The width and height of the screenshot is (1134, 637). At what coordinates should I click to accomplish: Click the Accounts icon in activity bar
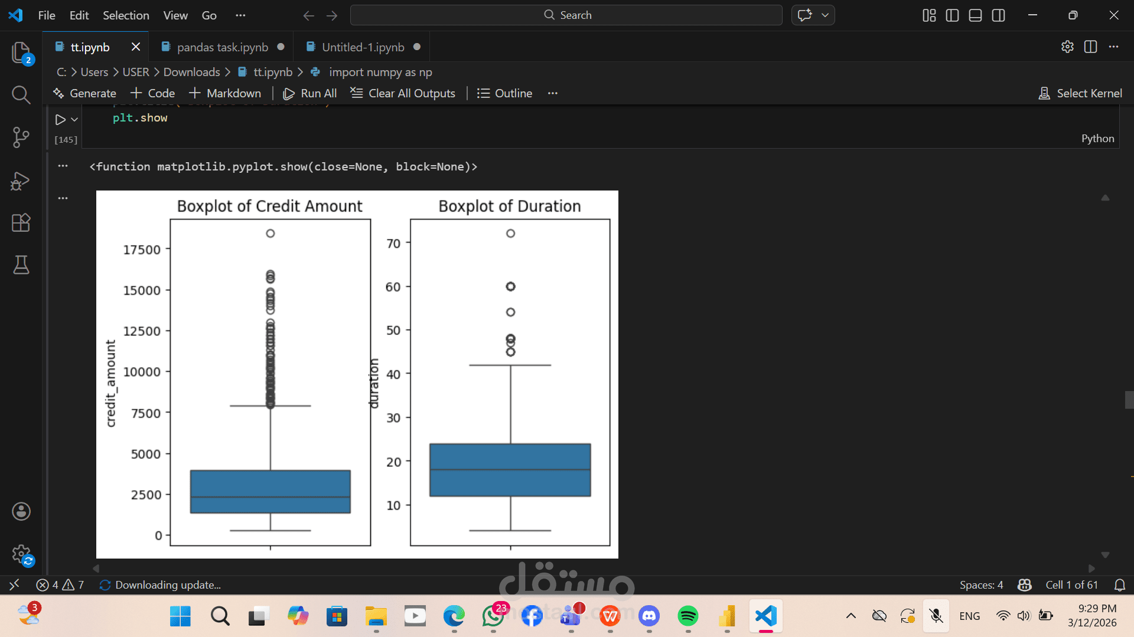pyautogui.click(x=21, y=511)
